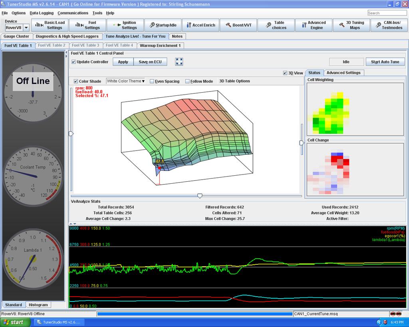Open the RoverV8 device dropdown
The height and width of the screenshot is (327, 409).
point(26,28)
